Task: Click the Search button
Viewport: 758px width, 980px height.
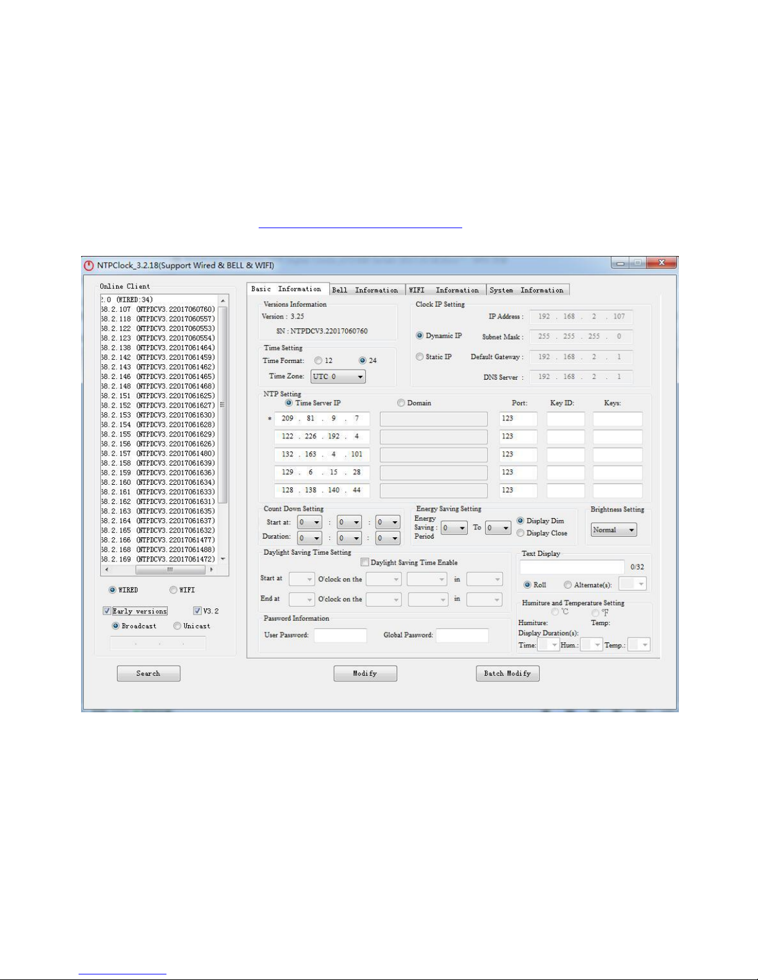Action: (x=149, y=673)
